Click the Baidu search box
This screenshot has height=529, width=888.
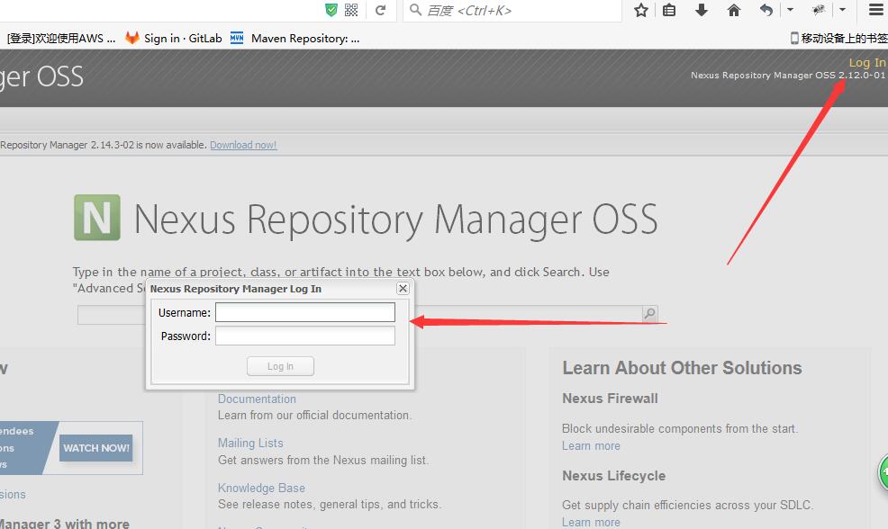(512, 10)
